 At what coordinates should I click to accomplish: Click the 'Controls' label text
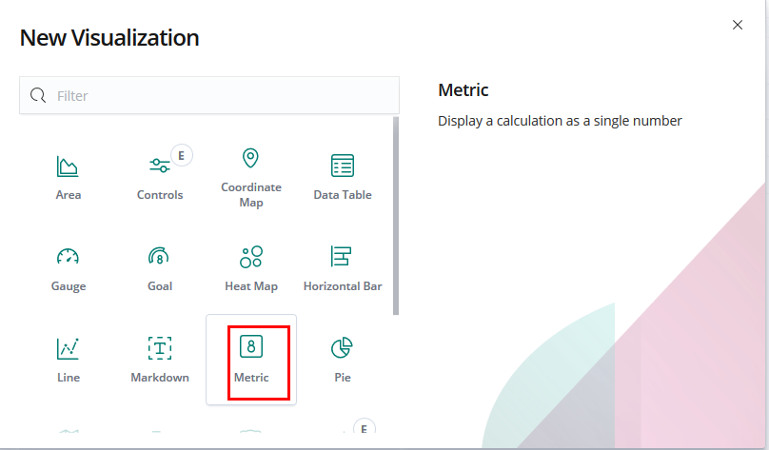160,195
